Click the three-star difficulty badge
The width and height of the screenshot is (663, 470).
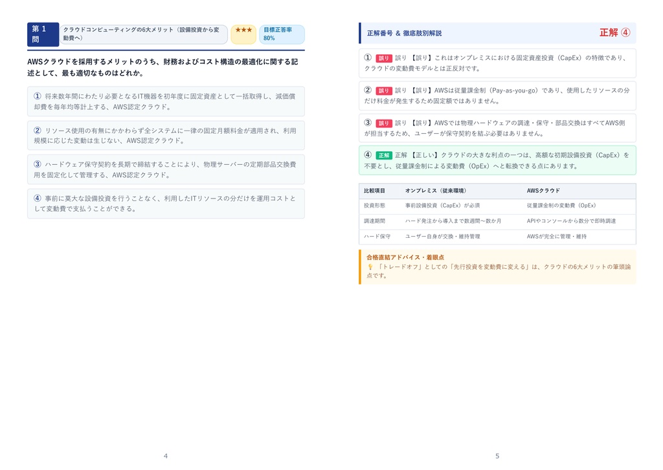tap(243, 34)
